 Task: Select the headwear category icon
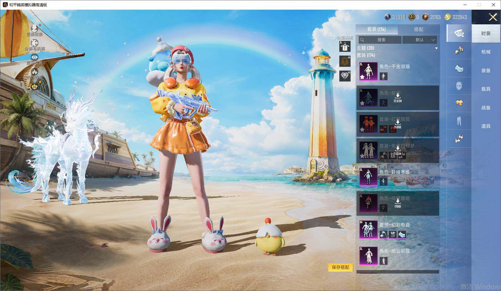click(459, 51)
